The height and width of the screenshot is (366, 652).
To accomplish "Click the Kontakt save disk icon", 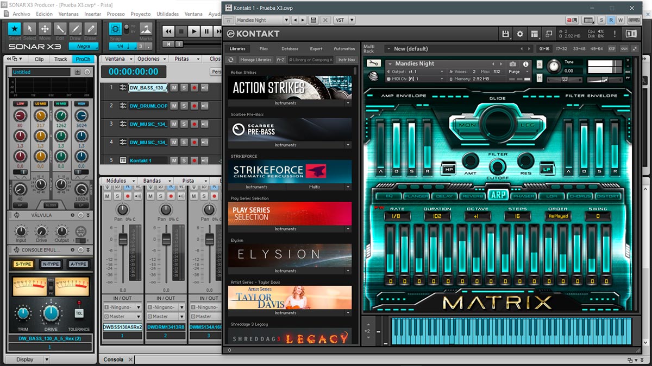I will (x=505, y=34).
